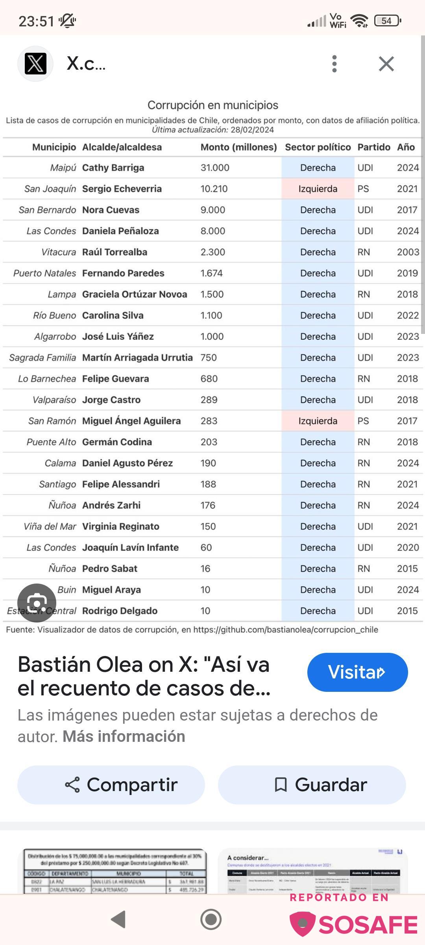This screenshot has height=945, width=425.
Task: Tap the battery indicator showing 54
Action: coord(387,20)
